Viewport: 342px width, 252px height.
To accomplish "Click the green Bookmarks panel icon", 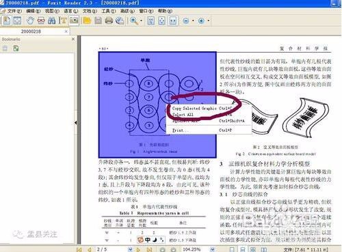I will click(16, 48).
